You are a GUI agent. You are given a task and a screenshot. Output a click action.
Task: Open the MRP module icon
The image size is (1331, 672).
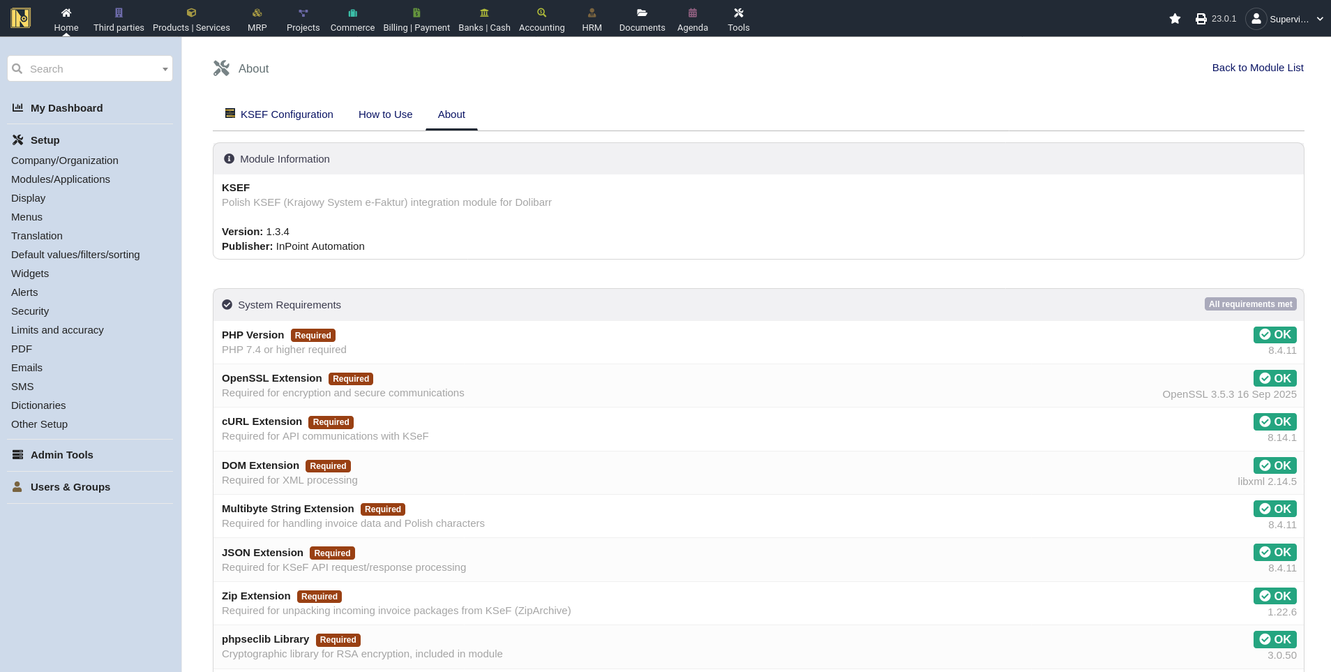(x=257, y=13)
